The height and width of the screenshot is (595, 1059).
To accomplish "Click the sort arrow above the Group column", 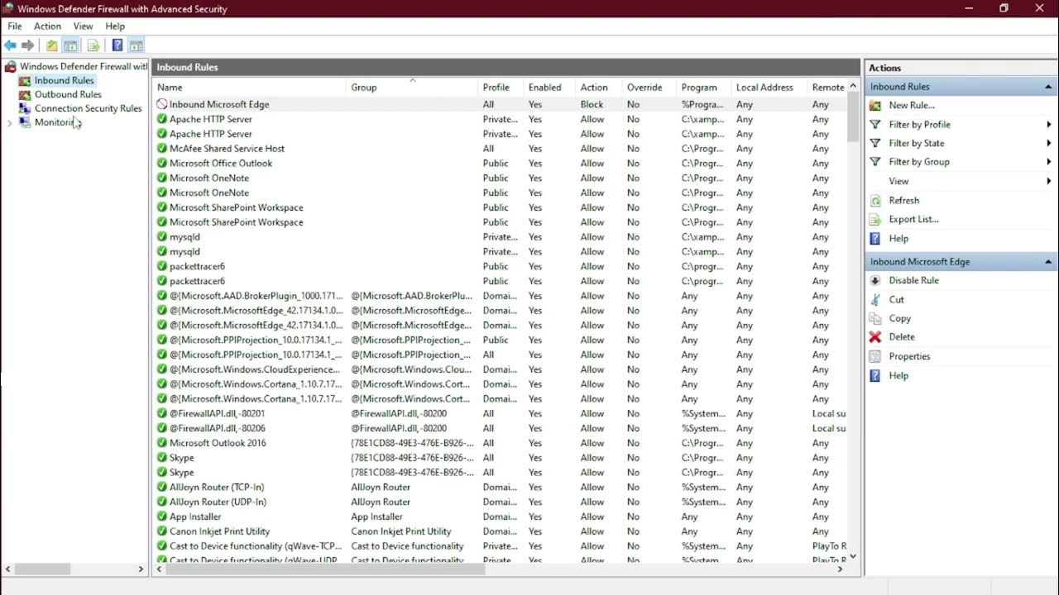I will click(x=412, y=80).
